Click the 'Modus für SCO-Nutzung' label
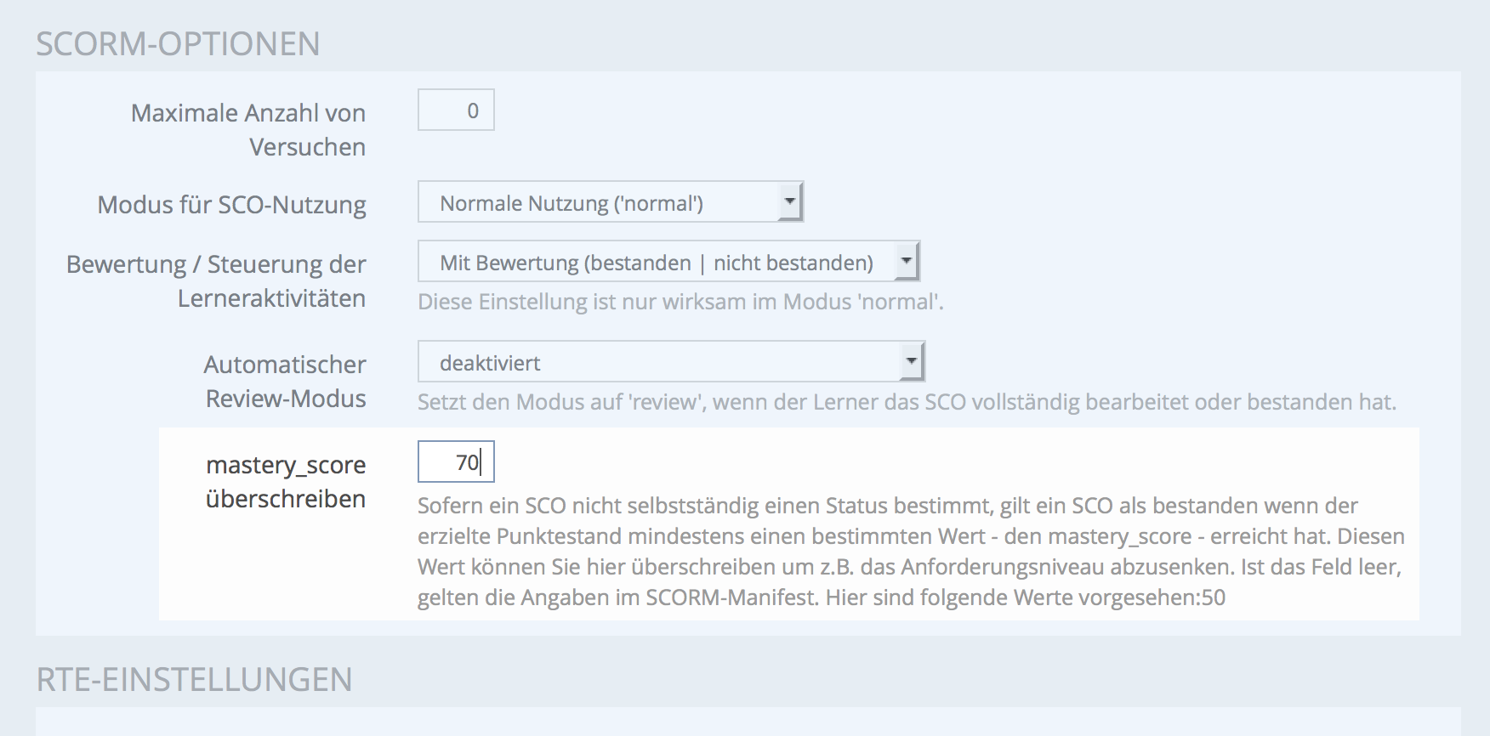Screen dimensions: 1490x736 pyautogui.click(x=231, y=205)
